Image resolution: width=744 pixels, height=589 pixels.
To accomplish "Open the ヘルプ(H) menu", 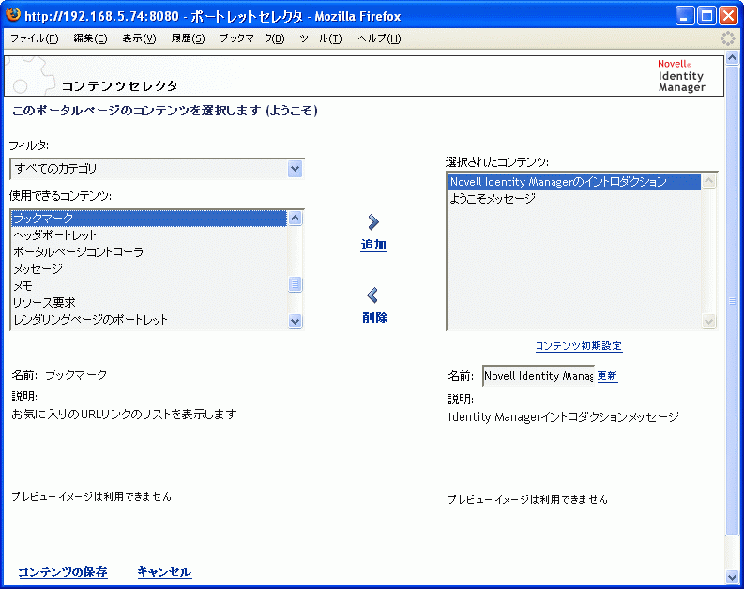I will pyautogui.click(x=379, y=38).
